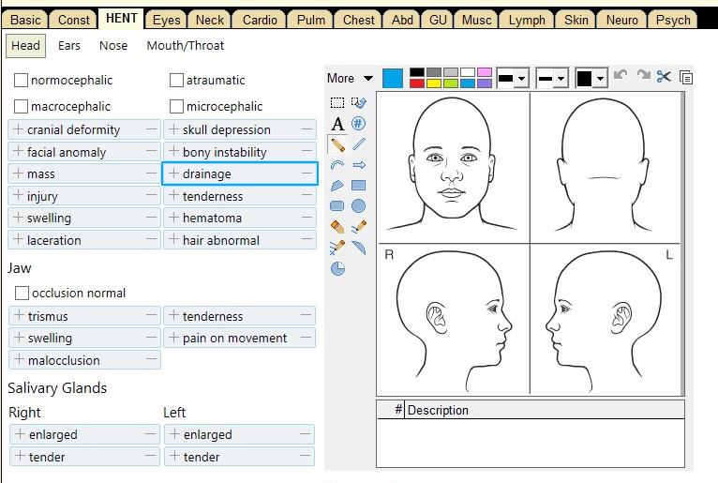
Task: Click the scissors cut icon
Action: tap(665, 78)
